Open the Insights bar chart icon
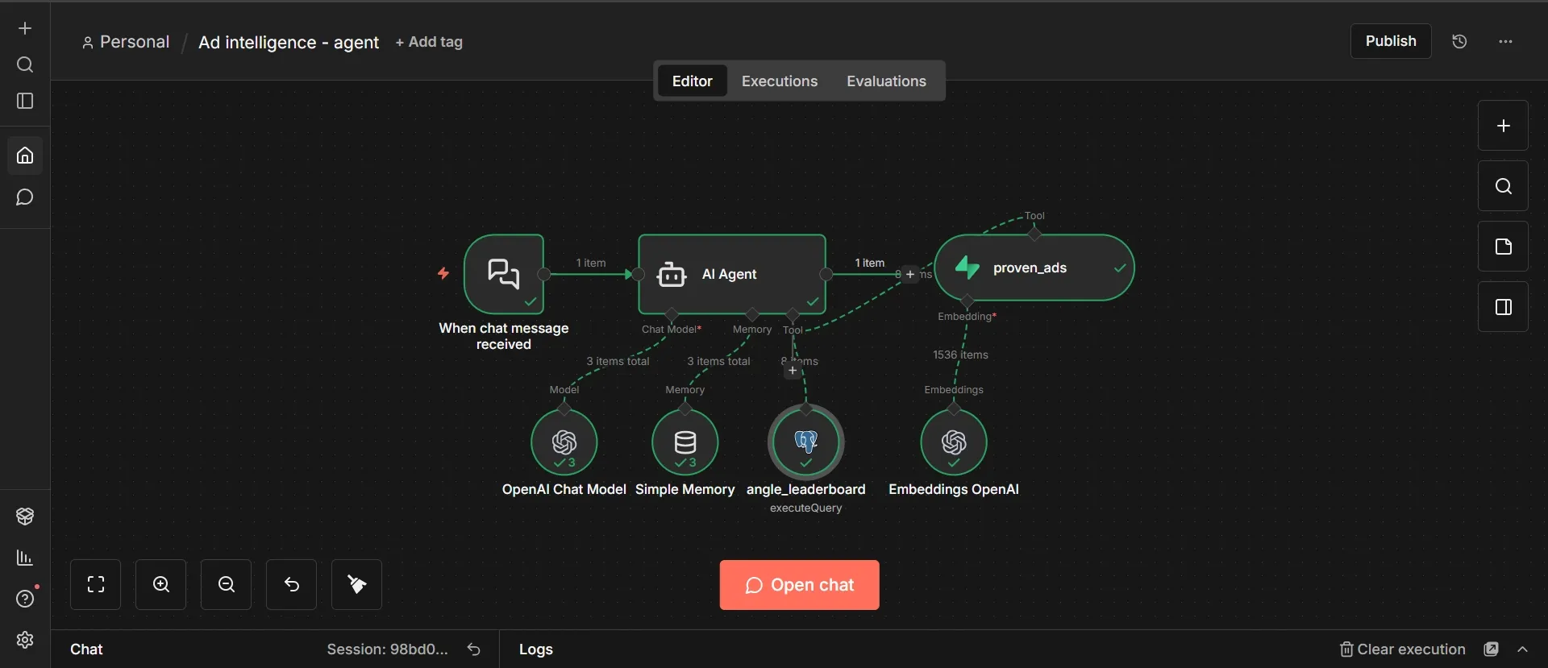This screenshot has height=668, width=1548. pyautogui.click(x=25, y=558)
